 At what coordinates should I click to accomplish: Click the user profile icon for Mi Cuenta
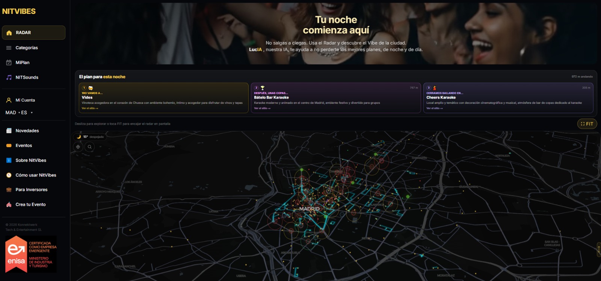(x=9, y=100)
